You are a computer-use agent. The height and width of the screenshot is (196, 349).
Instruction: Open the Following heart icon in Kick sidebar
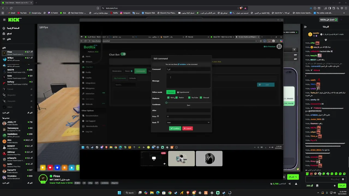[4, 39]
